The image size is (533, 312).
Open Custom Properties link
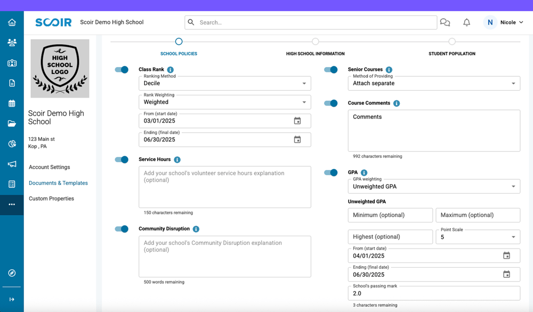pos(51,198)
